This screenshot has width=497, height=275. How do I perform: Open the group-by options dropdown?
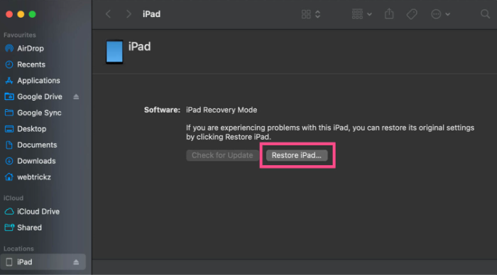click(x=361, y=14)
